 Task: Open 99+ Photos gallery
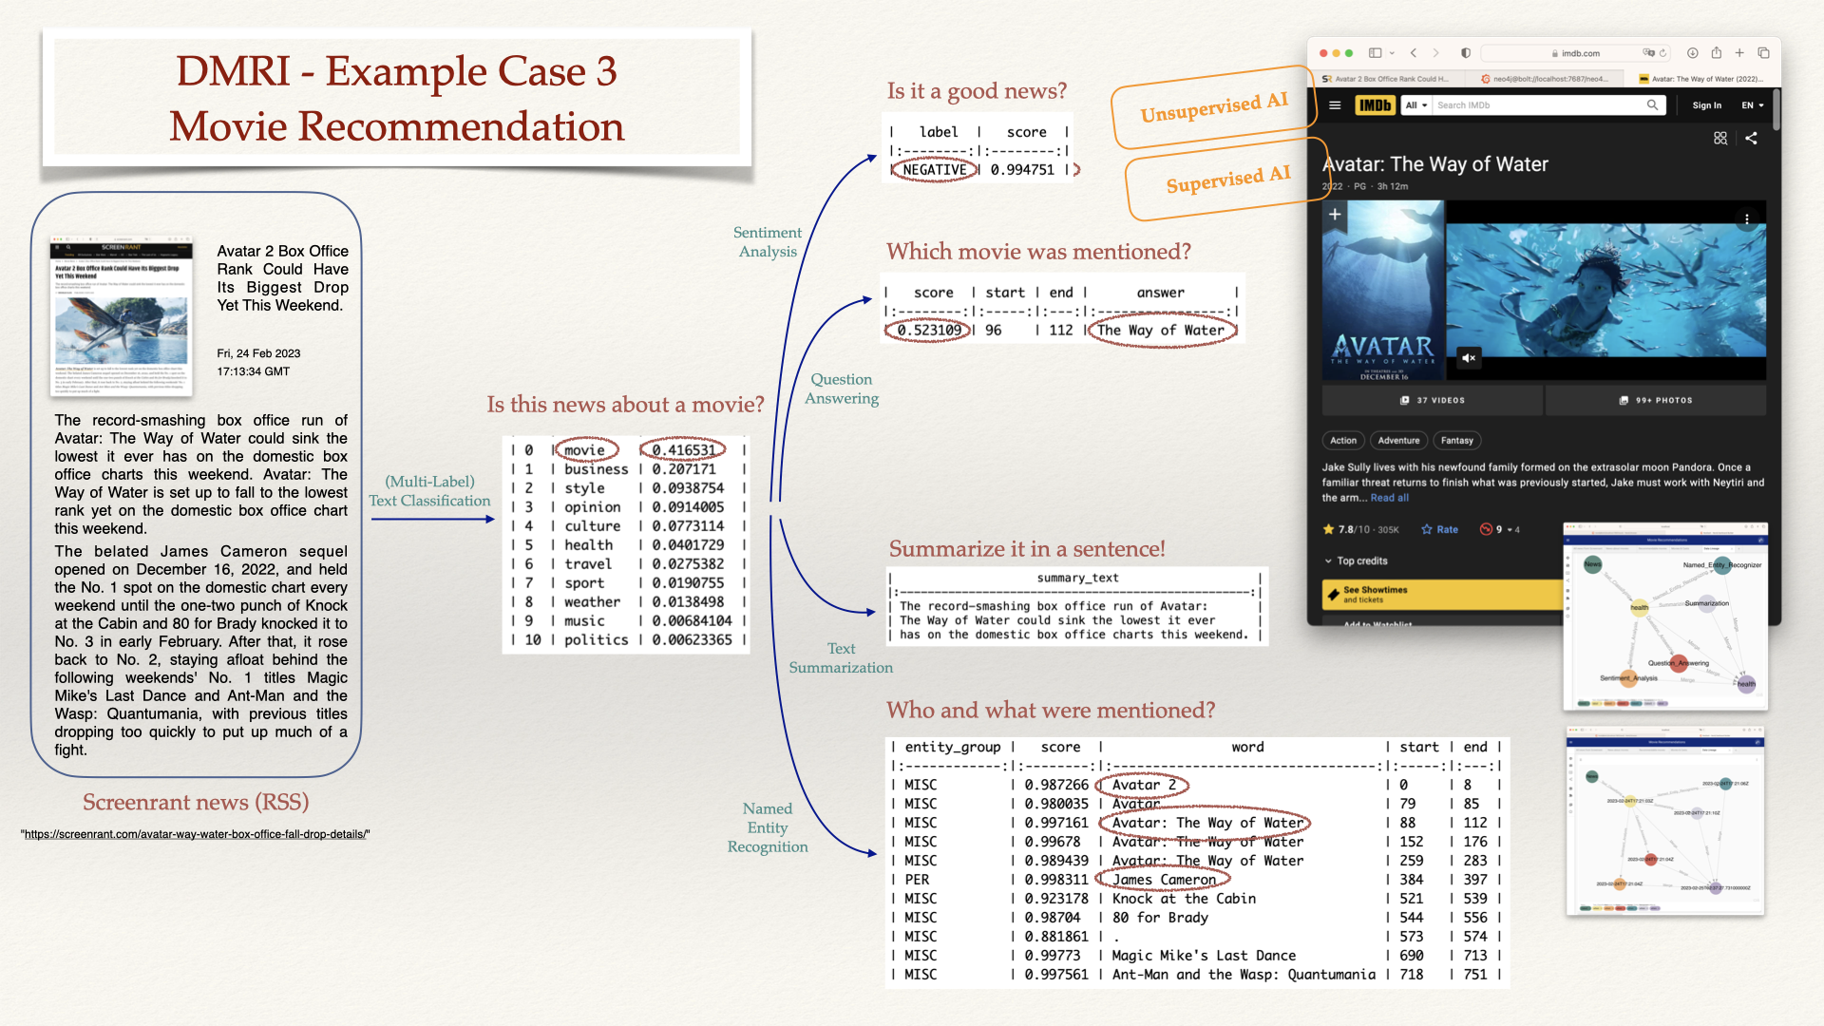[x=1656, y=400]
